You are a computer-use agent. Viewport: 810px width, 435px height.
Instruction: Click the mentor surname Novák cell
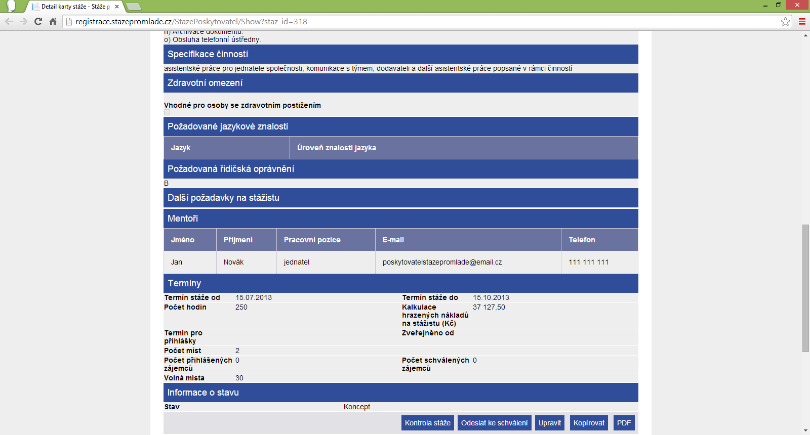[247, 262]
